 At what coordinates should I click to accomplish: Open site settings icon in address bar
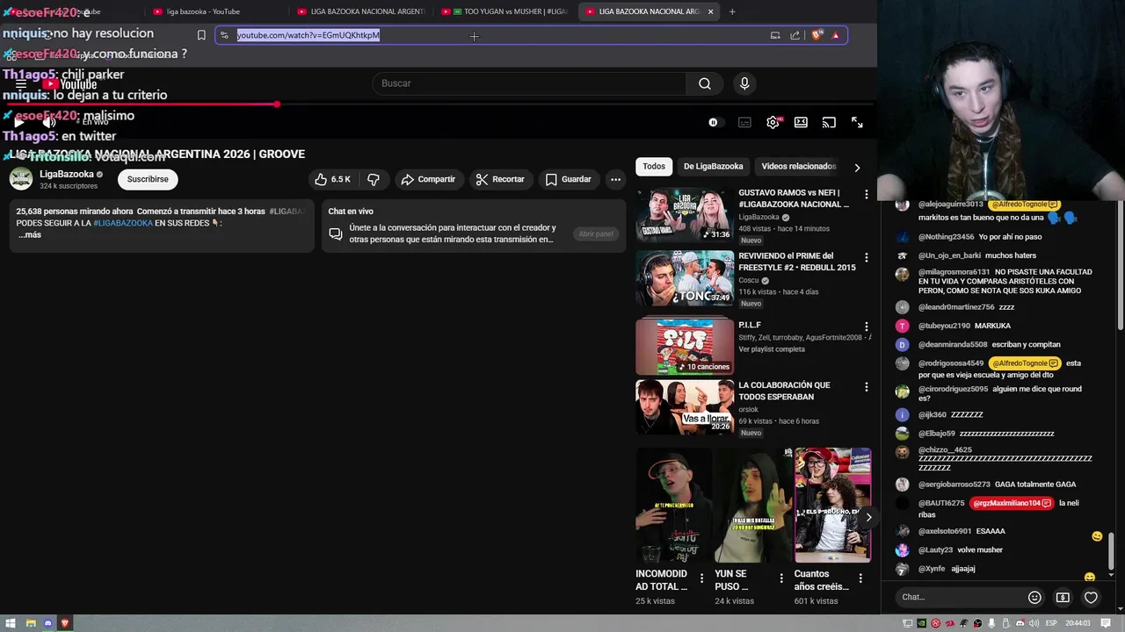click(x=224, y=35)
